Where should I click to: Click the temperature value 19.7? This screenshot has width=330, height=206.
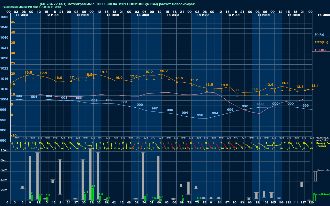(104, 72)
